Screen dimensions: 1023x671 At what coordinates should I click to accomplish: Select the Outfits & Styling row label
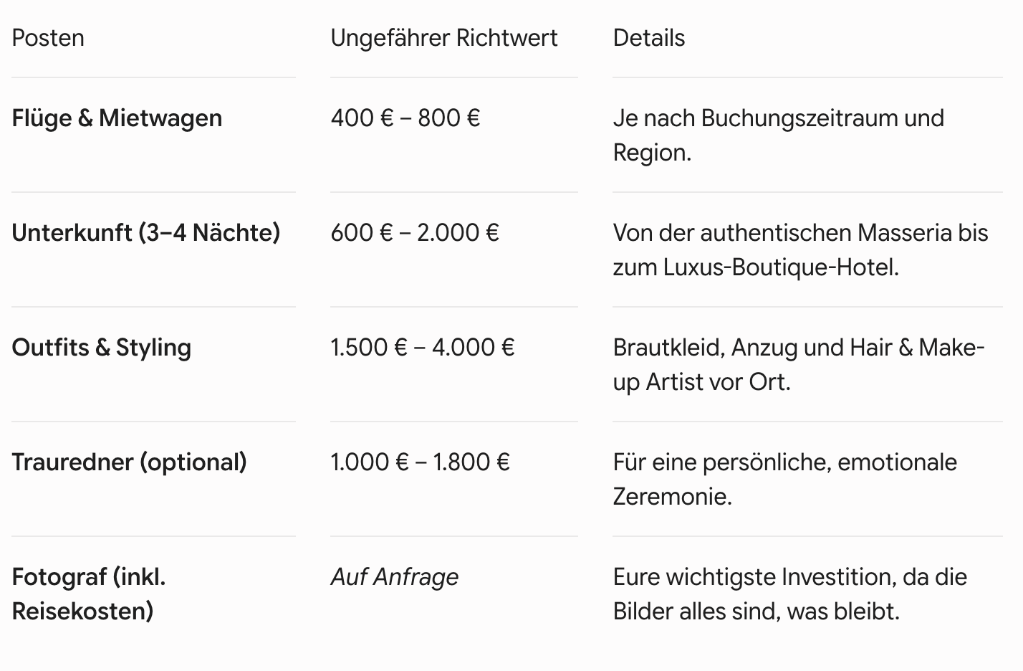[102, 348]
